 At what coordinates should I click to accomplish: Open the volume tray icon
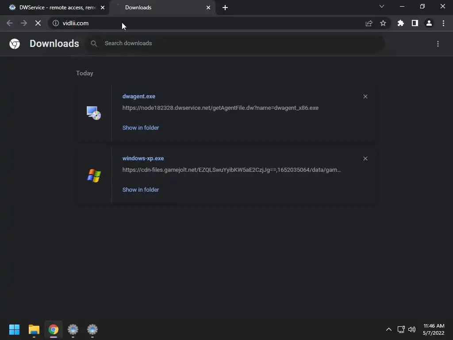pyautogui.click(x=412, y=329)
